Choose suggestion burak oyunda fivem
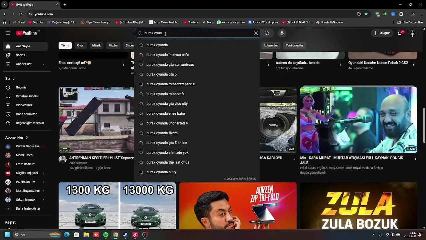This screenshot has height=240, width=426. [x=197, y=133]
